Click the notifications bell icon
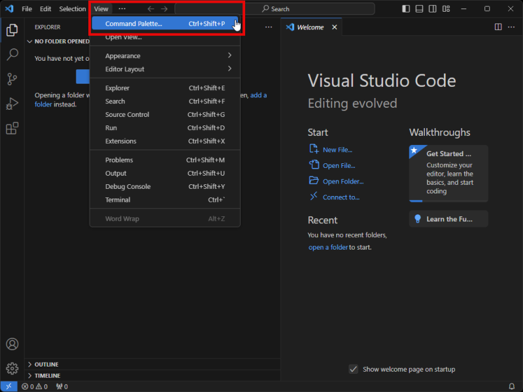Screen dimensions: 523x392 tap(513, 386)
